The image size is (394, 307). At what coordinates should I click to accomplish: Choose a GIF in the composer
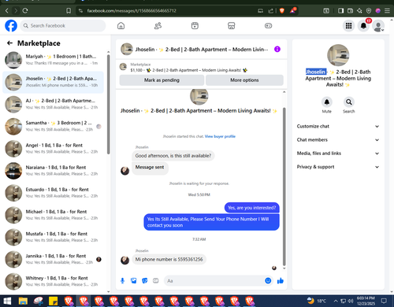coord(156,281)
